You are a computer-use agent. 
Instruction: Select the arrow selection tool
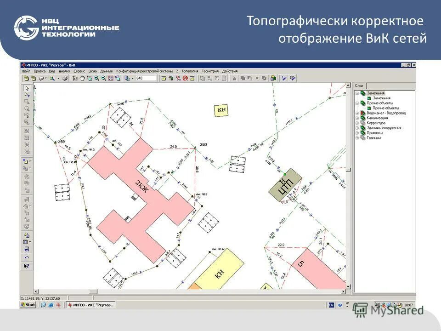(26, 88)
